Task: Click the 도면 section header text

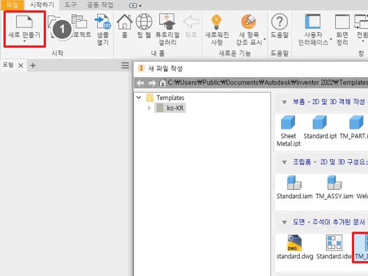Action: coord(329,222)
